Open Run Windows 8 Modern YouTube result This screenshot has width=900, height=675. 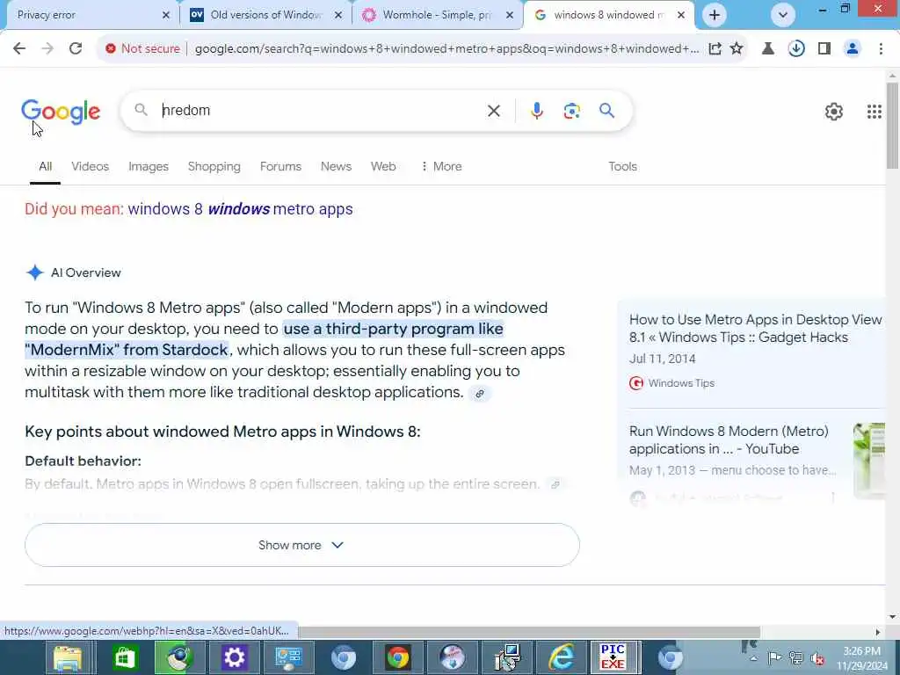[x=729, y=439]
